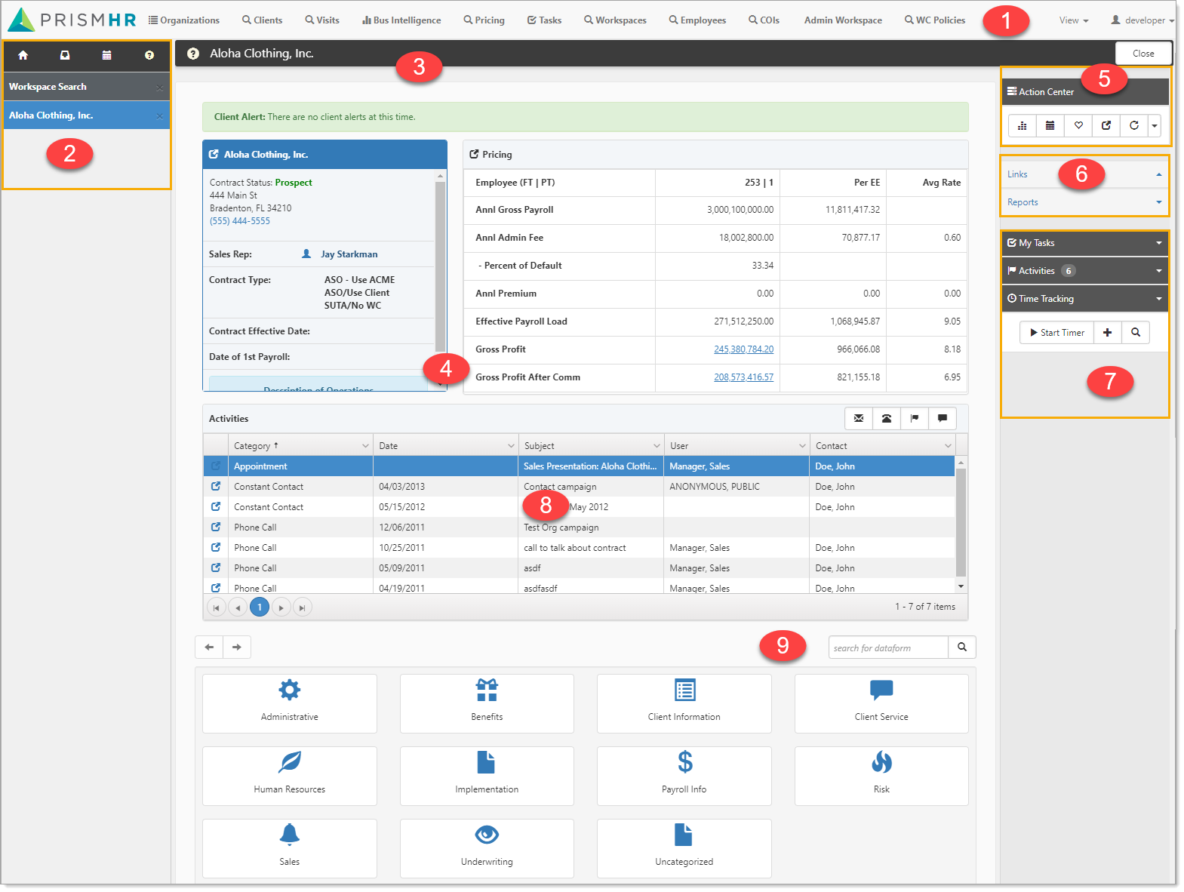Open the Client Information tile

point(684,703)
